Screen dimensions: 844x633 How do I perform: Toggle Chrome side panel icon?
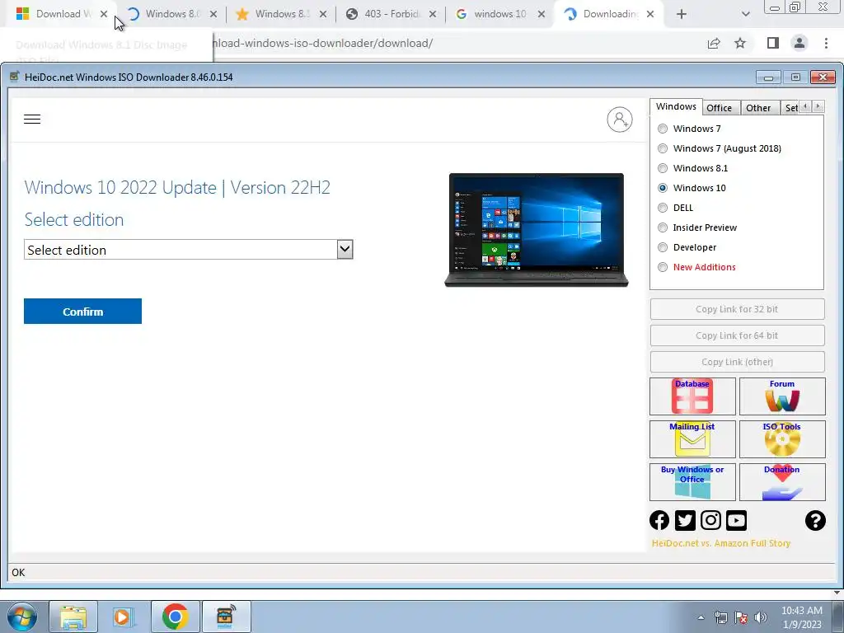coord(773,43)
